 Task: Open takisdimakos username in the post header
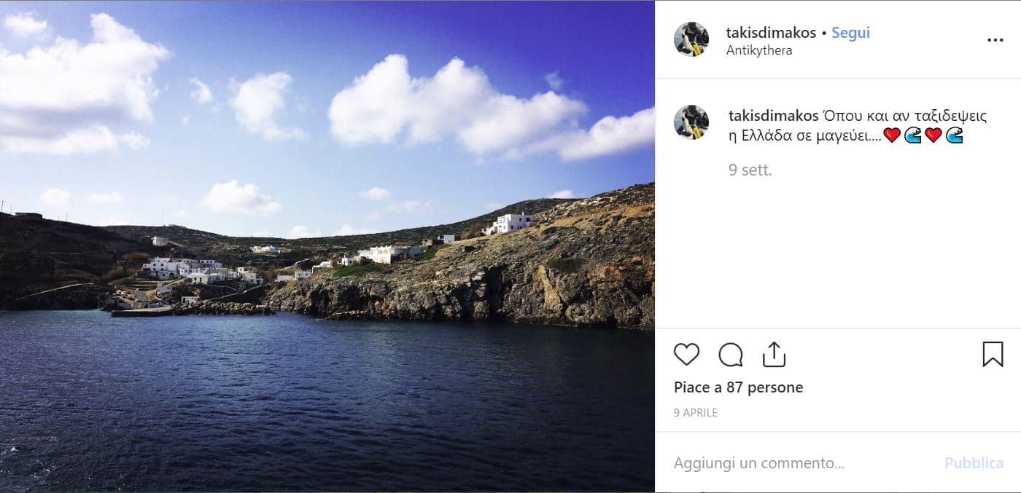(x=771, y=33)
